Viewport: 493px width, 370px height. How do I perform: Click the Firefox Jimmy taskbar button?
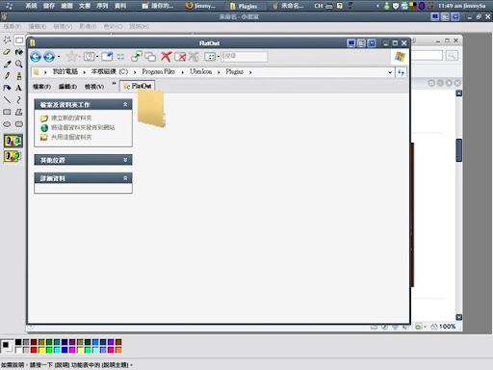(x=201, y=6)
